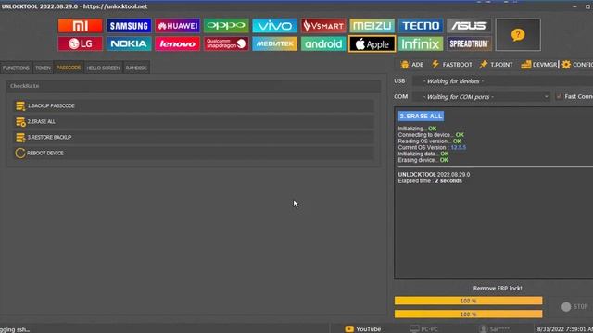
Task: Open the CONFIG settings
Action: click(577, 65)
